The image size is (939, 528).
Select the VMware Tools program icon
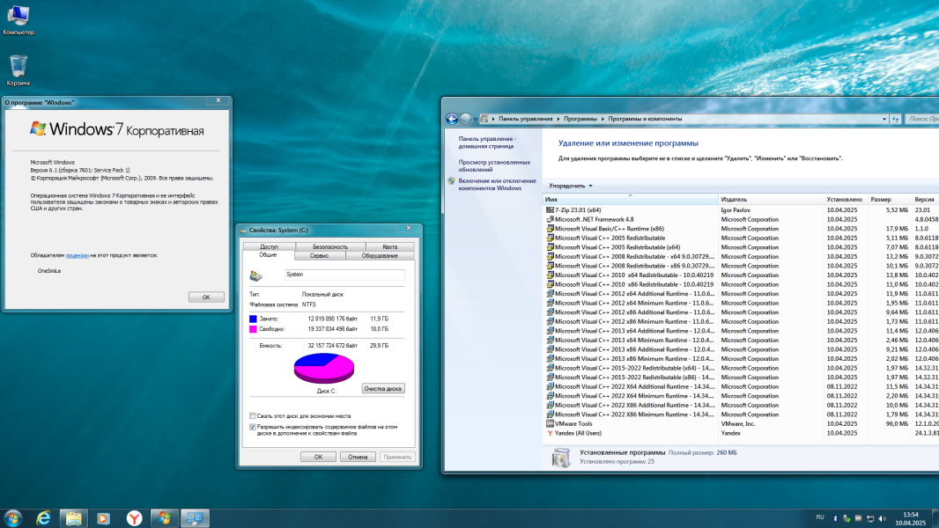coord(550,423)
